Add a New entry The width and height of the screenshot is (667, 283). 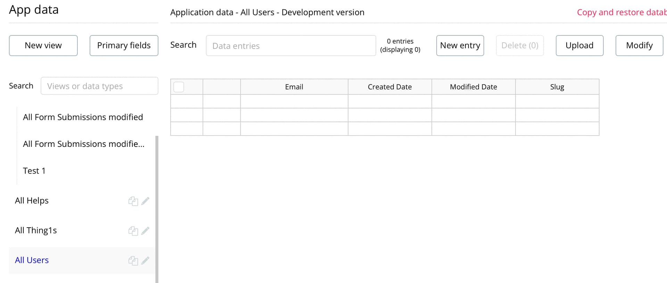(x=460, y=45)
